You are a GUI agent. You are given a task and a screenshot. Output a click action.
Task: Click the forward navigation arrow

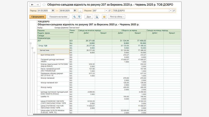pyautogui.click(x=38, y=5)
